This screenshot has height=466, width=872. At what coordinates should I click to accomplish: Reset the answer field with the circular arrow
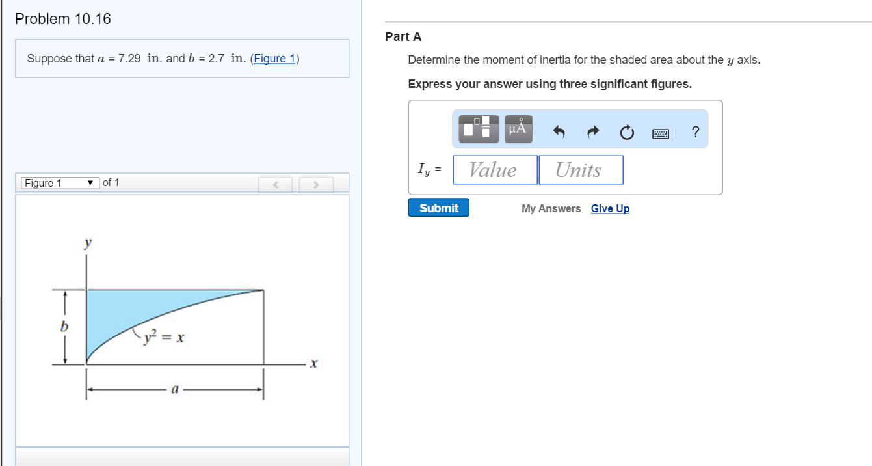click(x=626, y=132)
